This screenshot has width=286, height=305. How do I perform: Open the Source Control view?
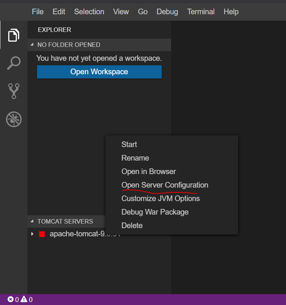pyautogui.click(x=13, y=91)
